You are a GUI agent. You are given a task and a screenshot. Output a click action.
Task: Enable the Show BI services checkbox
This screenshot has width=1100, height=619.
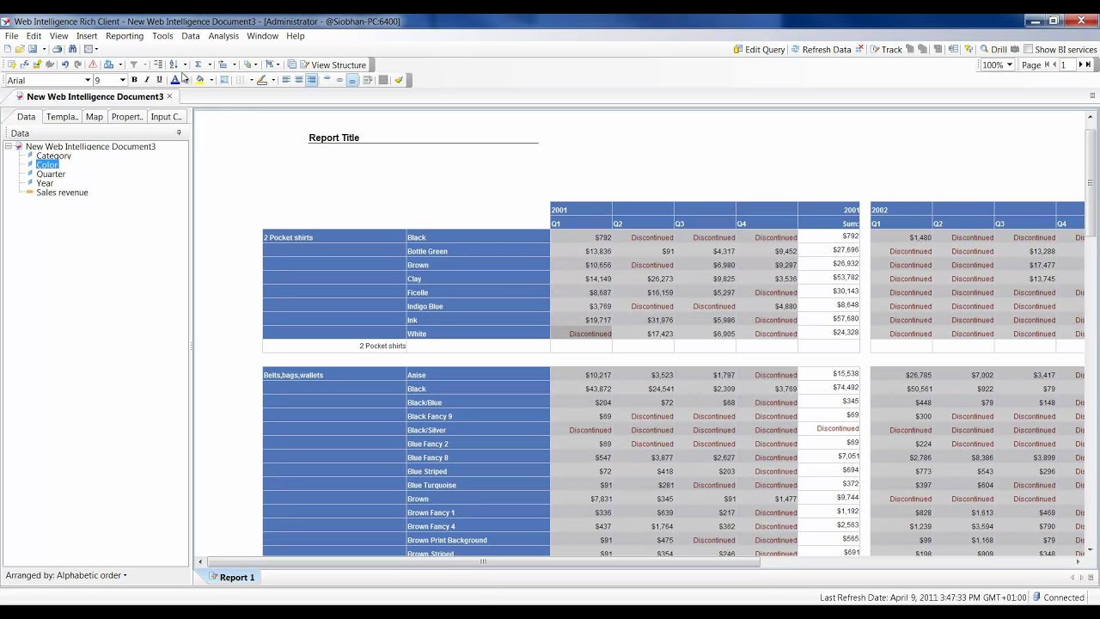click(1028, 50)
